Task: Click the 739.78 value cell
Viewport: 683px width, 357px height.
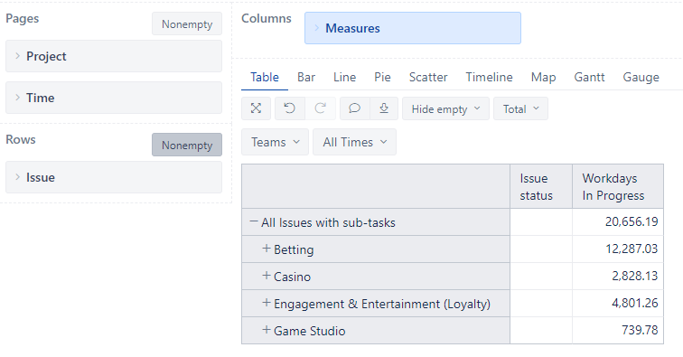Action: coord(618,330)
